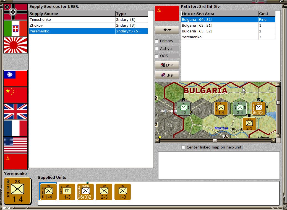
Task: Open the Help button
Action: click(x=167, y=75)
